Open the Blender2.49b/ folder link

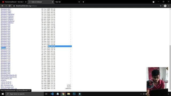coord(6,13)
